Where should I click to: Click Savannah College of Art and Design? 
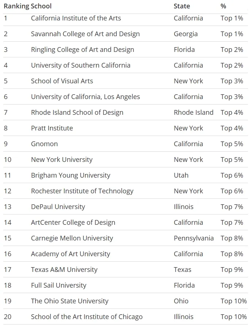pos(85,34)
